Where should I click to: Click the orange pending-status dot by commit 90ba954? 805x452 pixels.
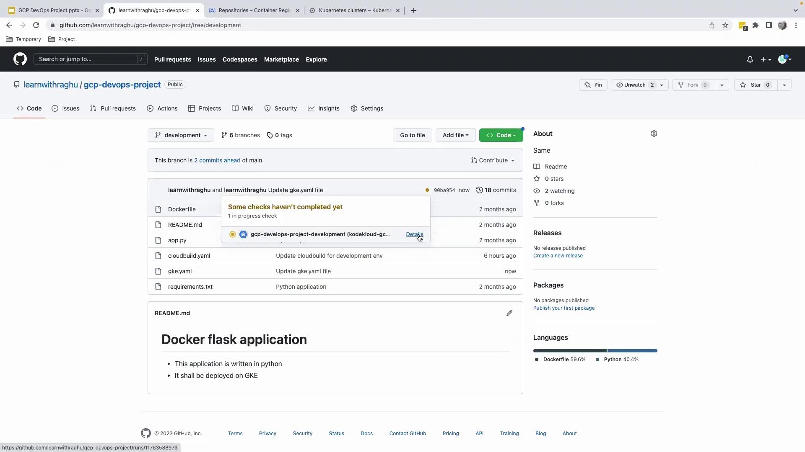(x=427, y=190)
